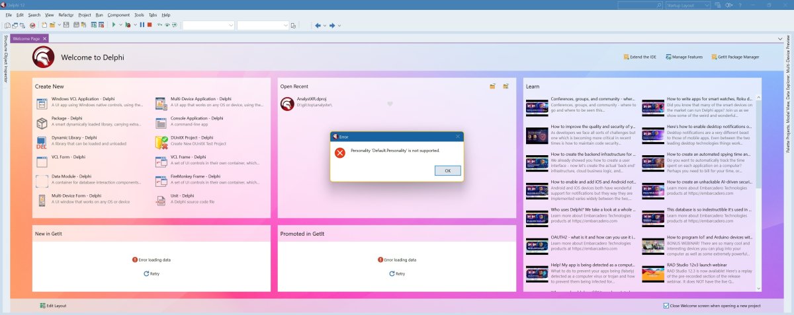Select Unit - Delphi item
The image size is (794, 315).
[x=210, y=199]
